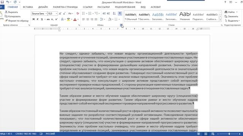Open the ВИД tab

coord(143,7)
